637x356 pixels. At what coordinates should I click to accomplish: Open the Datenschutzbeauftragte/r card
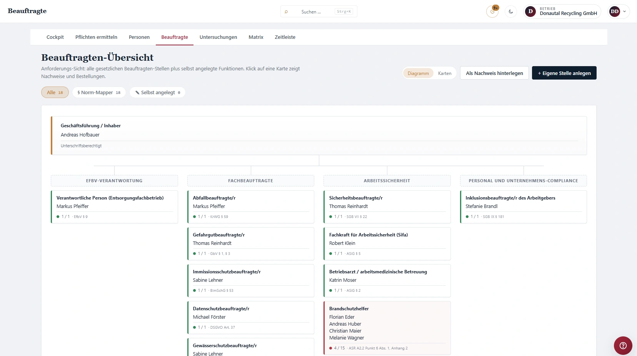251,318
